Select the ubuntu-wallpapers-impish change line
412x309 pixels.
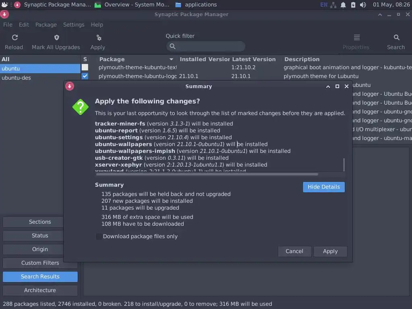coord(193,151)
